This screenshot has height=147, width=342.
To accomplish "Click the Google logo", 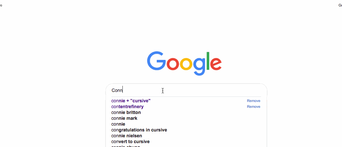I will coord(184,63).
